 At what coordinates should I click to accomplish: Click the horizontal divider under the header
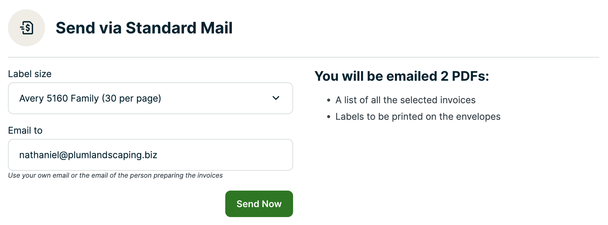303,57
